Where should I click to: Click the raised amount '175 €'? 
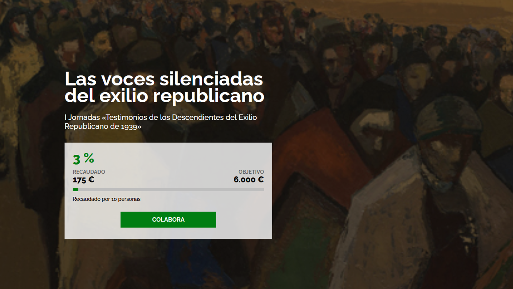(83, 180)
